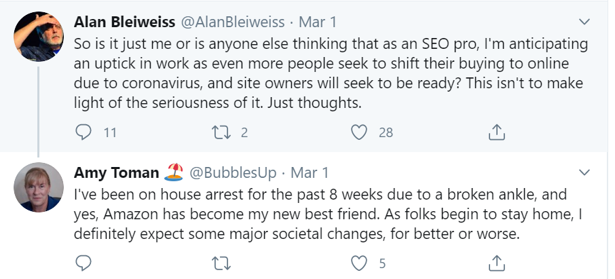Image resolution: width=615 pixels, height=279 pixels.
Task: Reply to Alan Bleiweiss's tweet
Action: point(83,132)
